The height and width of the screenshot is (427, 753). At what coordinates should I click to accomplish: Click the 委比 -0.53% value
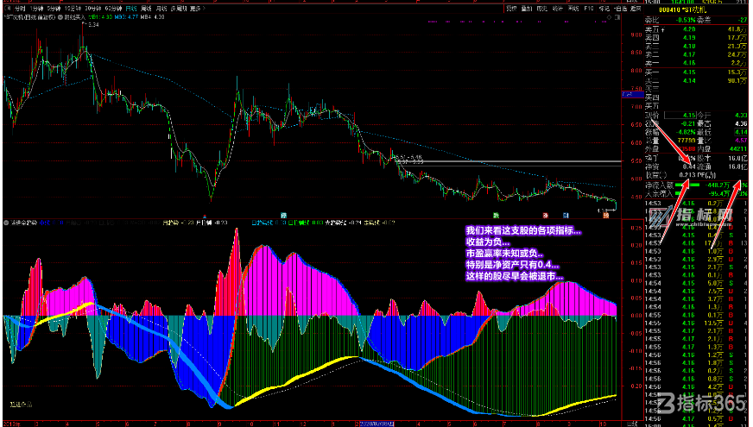pyautogui.click(x=687, y=20)
